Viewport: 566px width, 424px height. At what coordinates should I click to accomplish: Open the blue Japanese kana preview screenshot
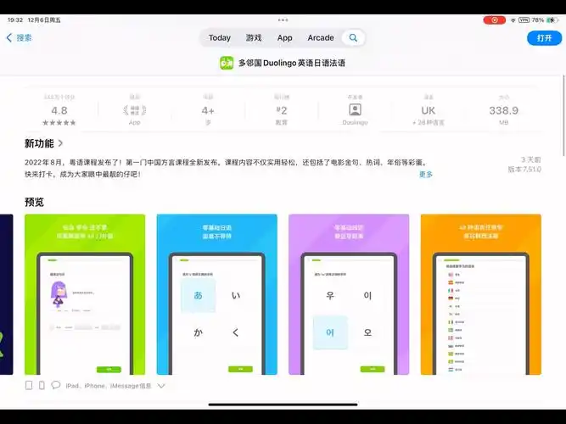216,293
